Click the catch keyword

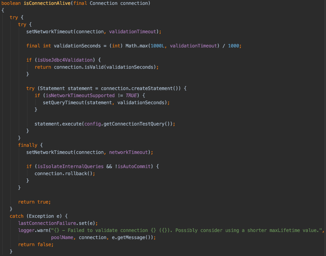tap(17, 216)
